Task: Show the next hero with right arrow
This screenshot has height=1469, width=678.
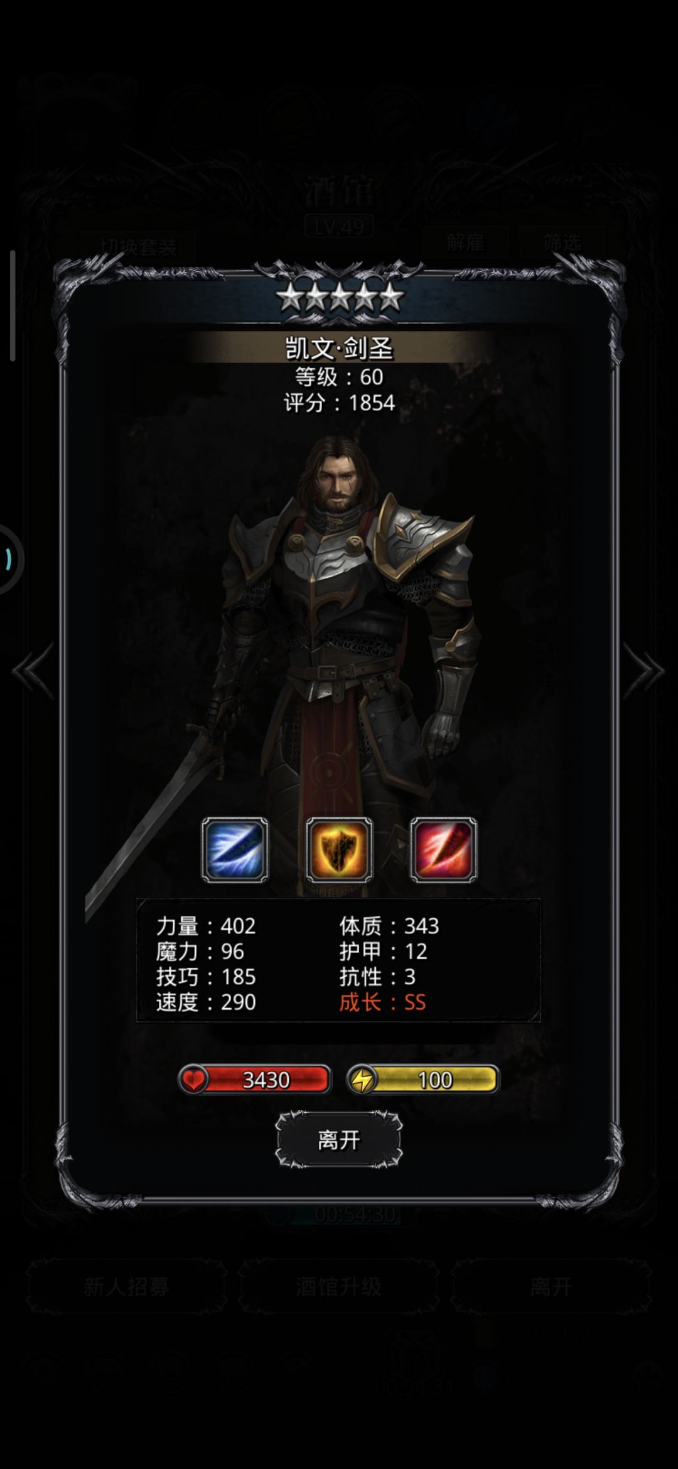Action: [x=643, y=671]
